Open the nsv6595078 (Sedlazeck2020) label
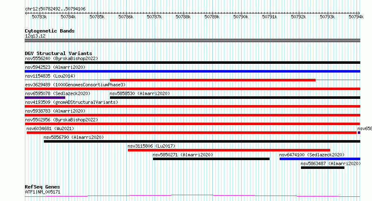Image resolution: width=372 pixels, height=201 pixels. point(58,93)
